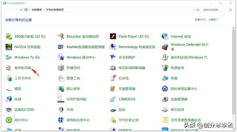Click the Windows To Go icon
Image resolution: width=237 pixels, height=132 pixels.
coord(9,57)
